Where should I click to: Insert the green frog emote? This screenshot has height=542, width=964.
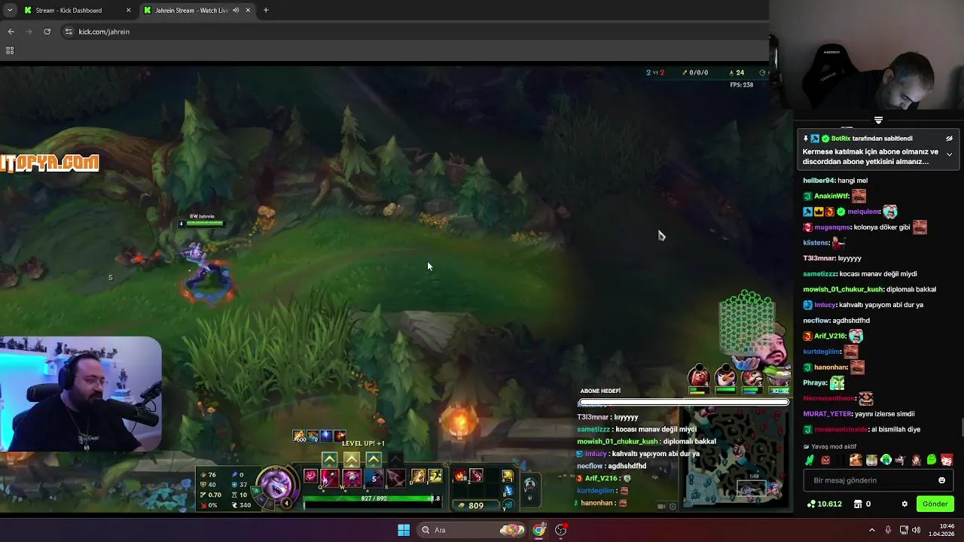click(932, 460)
